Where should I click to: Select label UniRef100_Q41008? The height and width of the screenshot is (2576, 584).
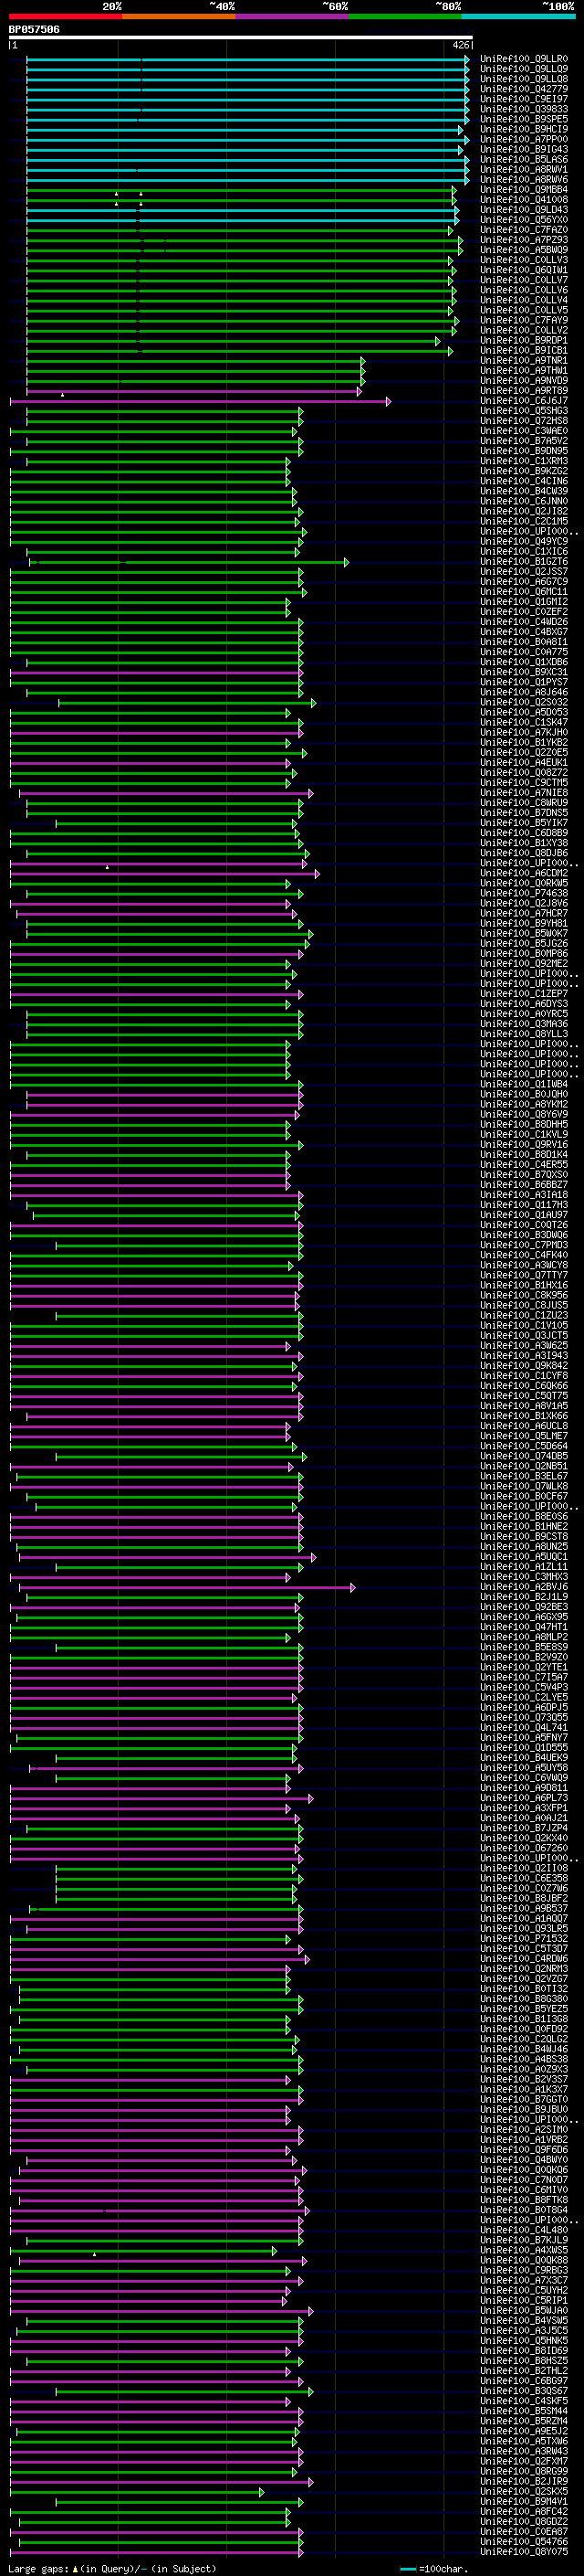pyautogui.click(x=524, y=200)
